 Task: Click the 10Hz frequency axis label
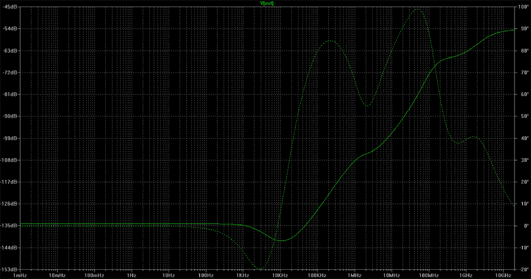[169, 276]
